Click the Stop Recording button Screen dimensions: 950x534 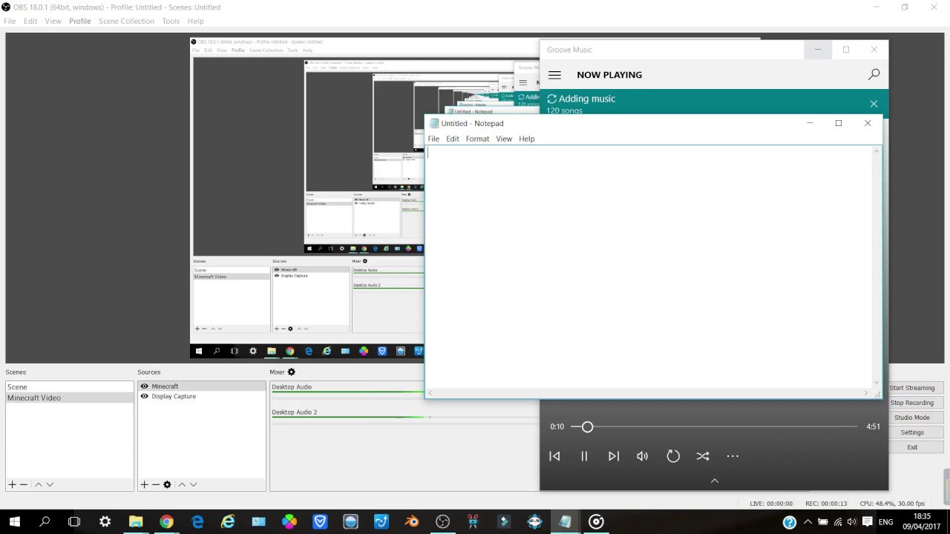[912, 403]
